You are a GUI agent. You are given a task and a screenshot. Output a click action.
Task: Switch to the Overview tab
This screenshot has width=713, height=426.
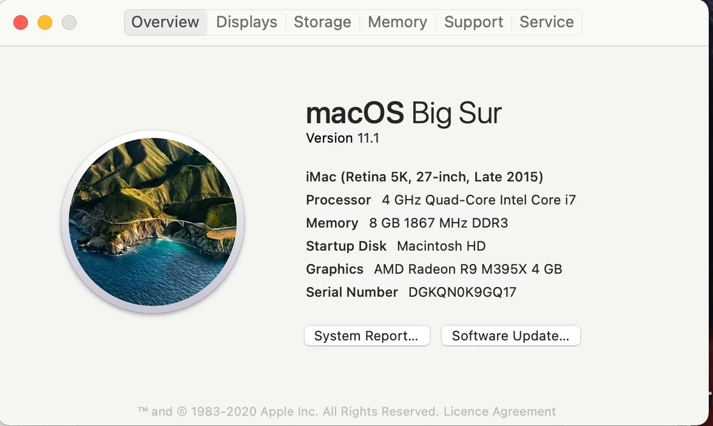point(165,22)
